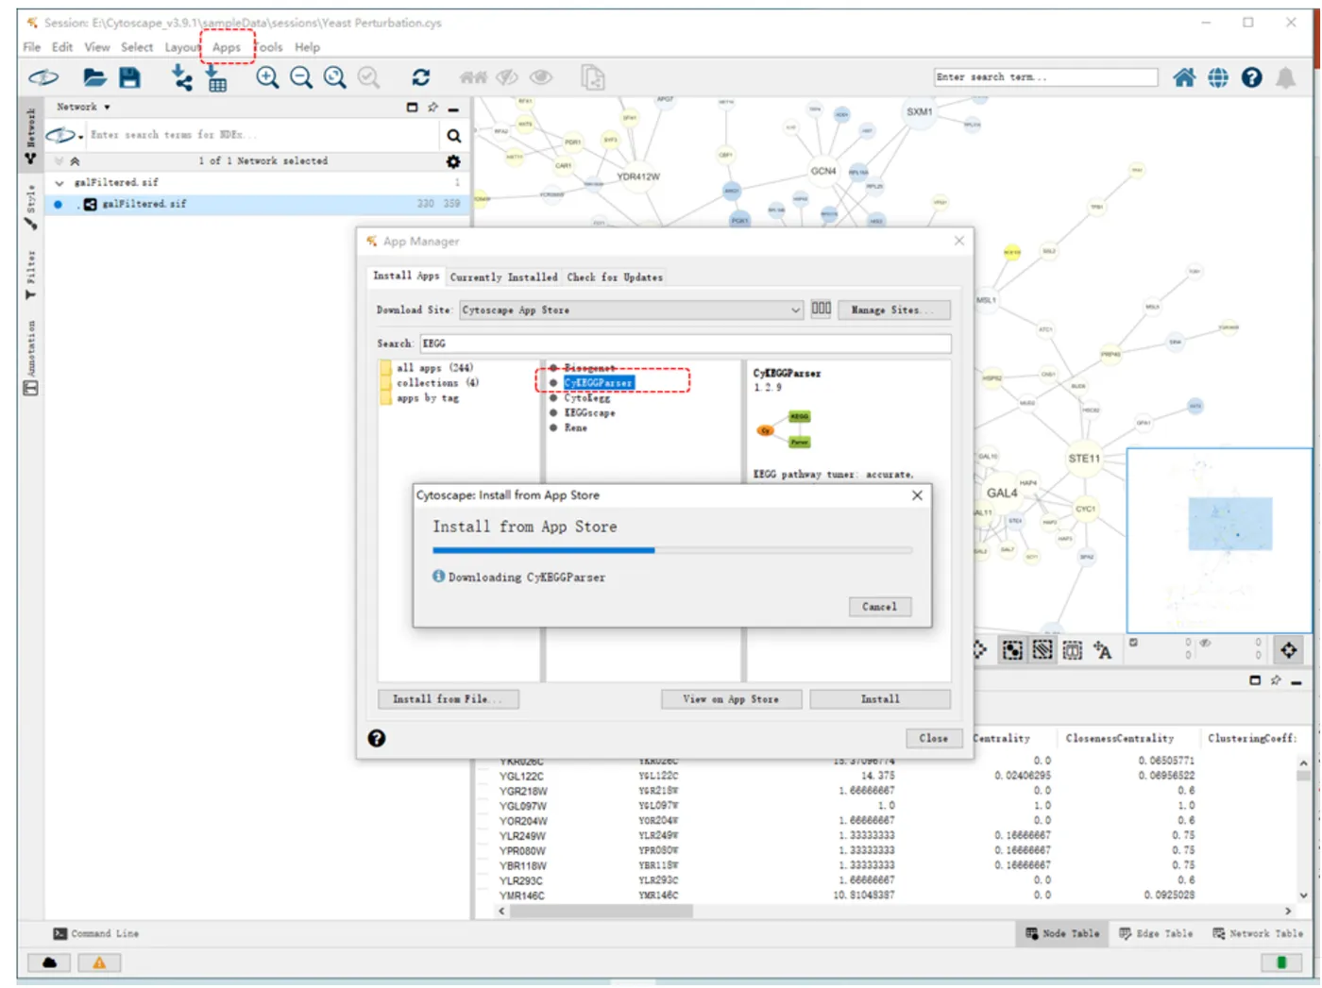Import network from file icon

pos(181,77)
